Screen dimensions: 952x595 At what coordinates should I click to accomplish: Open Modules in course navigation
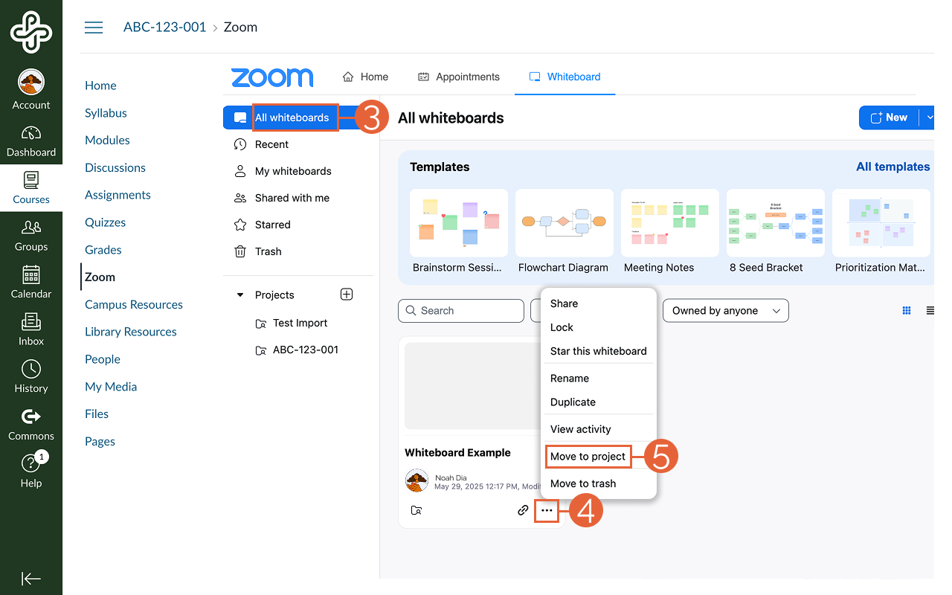[107, 140]
